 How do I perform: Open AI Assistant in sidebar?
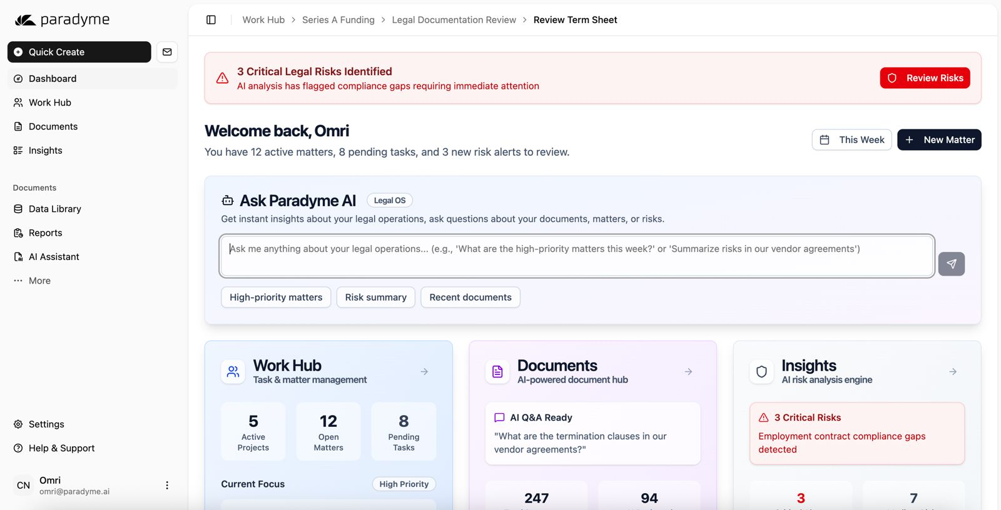pyautogui.click(x=54, y=257)
